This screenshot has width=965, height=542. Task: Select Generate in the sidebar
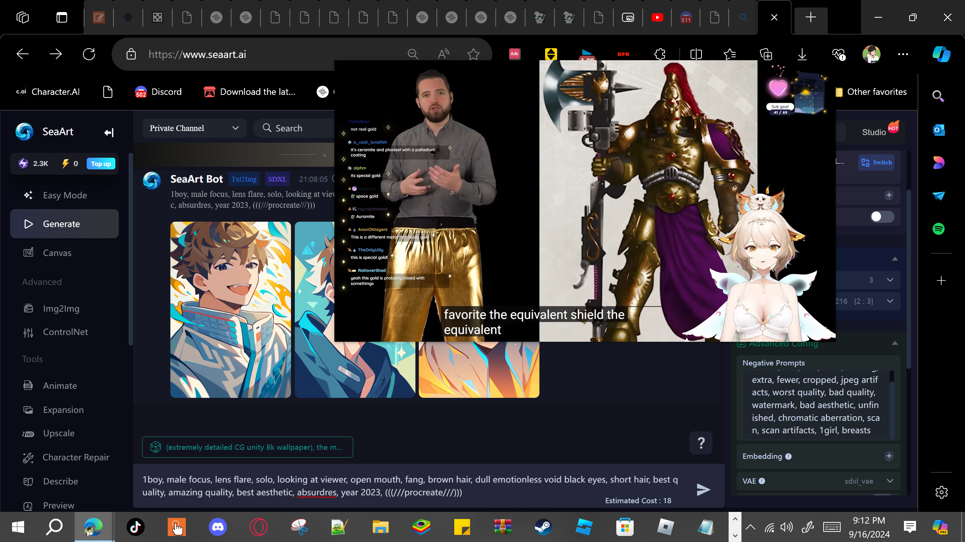point(64,224)
